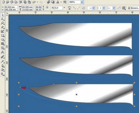The width and height of the screenshot is (139, 113).
Task: Toggle the lock ratio button
Action: (47, 7)
